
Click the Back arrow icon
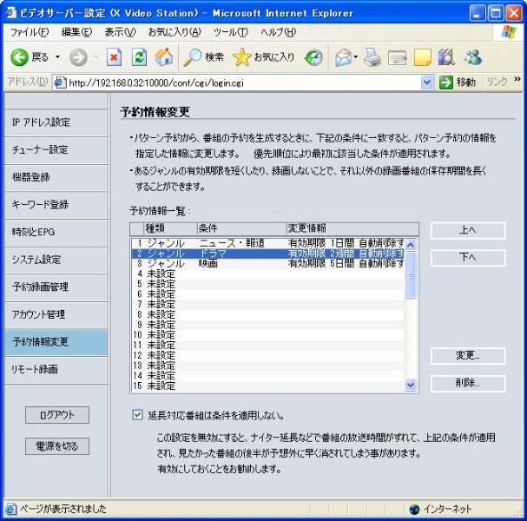(x=19, y=57)
